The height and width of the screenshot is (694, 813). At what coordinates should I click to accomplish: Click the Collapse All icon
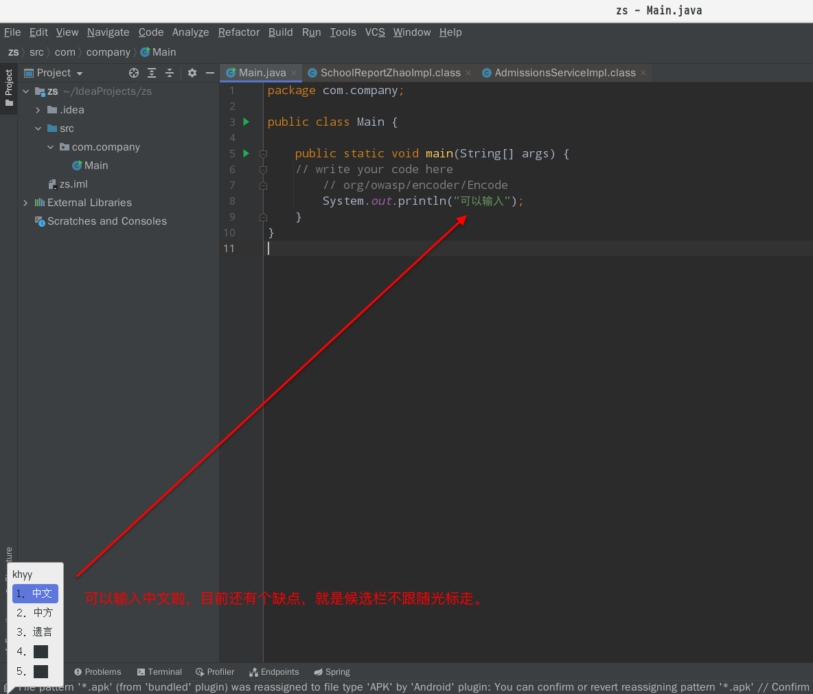tap(170, 73)
